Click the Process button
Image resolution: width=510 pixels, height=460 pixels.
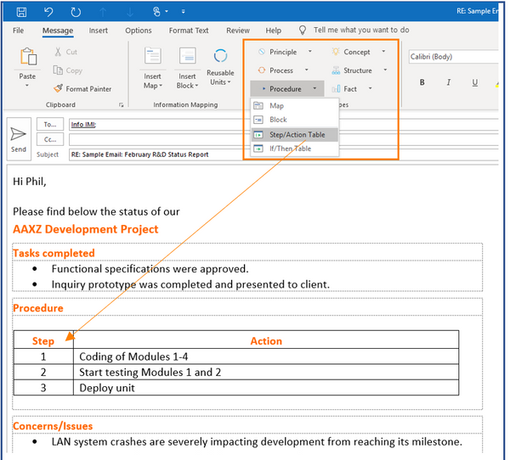tap(275, 70)
